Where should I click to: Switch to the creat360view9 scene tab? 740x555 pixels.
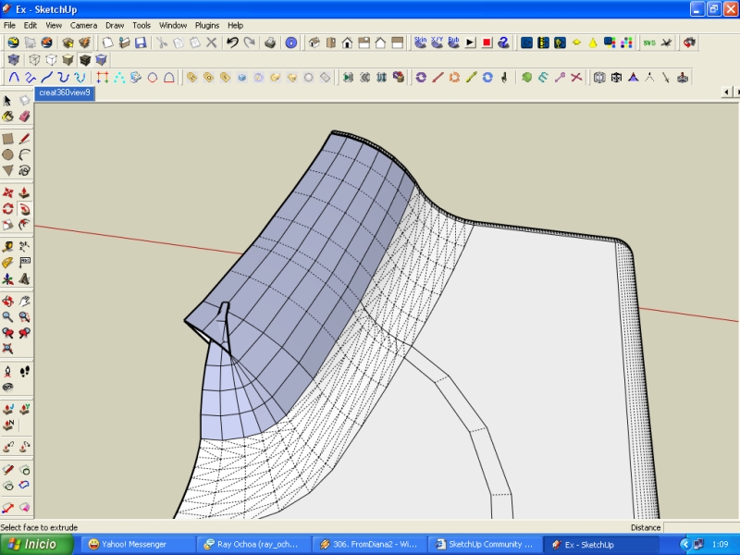65,93
